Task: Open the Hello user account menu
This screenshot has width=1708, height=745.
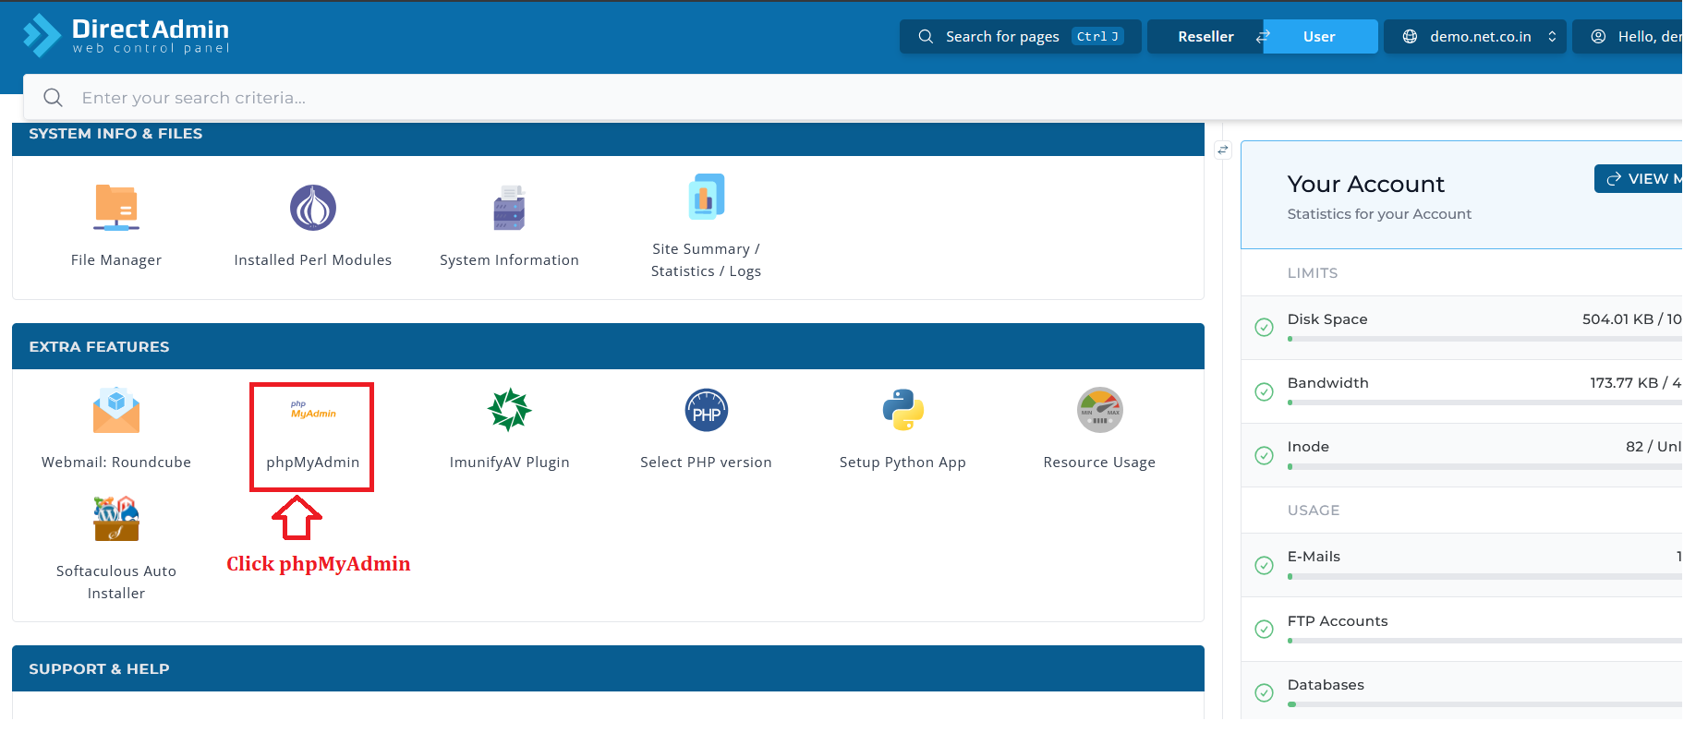Action: 1628,37
